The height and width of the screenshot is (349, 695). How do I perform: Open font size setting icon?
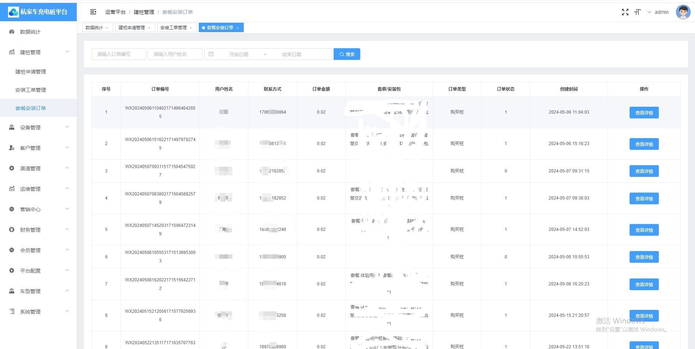638,12
